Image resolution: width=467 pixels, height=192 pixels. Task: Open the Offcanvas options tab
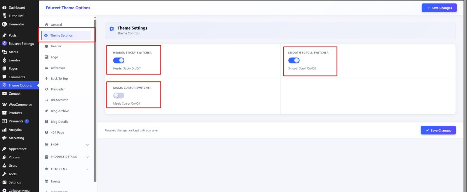click(x=66, y=68)
